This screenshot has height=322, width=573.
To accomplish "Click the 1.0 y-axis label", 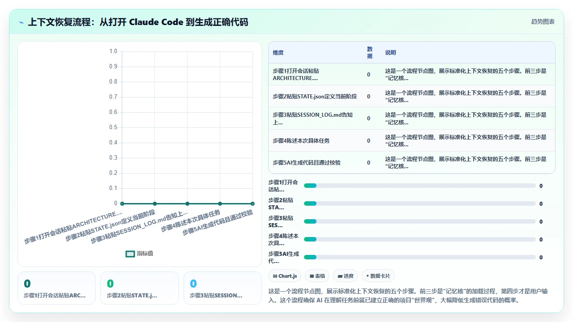I will 113,51.
